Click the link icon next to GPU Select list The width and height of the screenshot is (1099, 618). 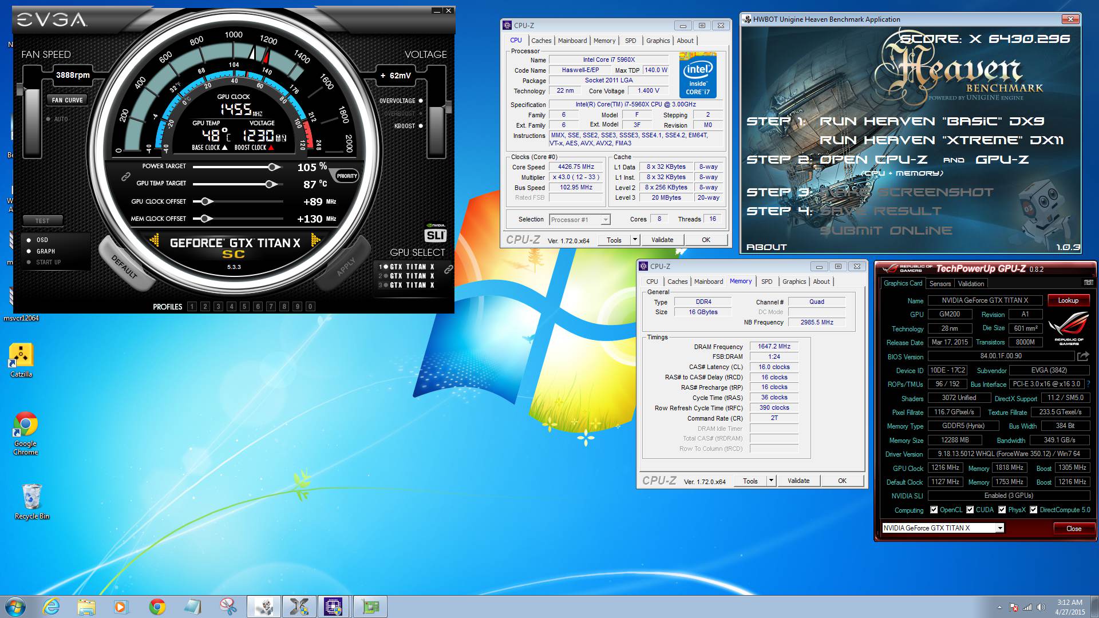pyautogui.click(x=448, y=268)
